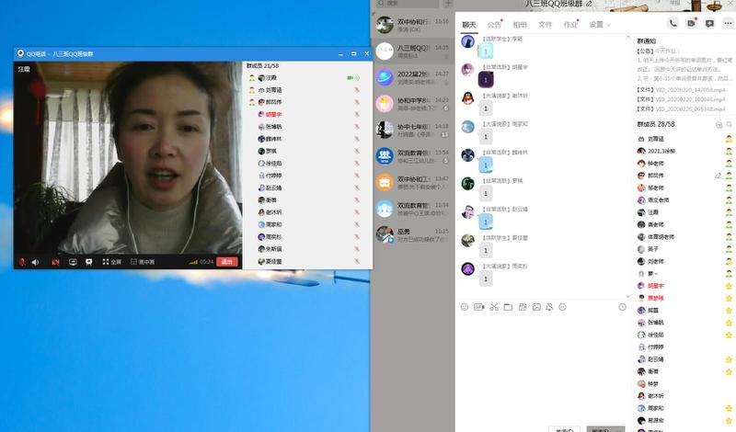Toggle mic icon beside 周家和 in call list
This screenshot has width=736, height=432.
tap(357, 224)
